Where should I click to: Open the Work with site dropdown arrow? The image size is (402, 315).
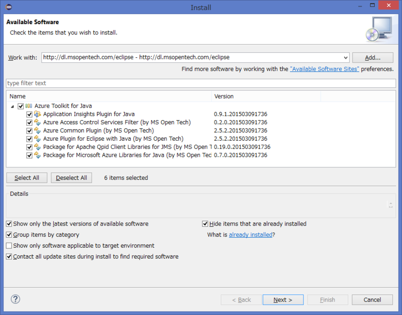[x=346, y=58]
